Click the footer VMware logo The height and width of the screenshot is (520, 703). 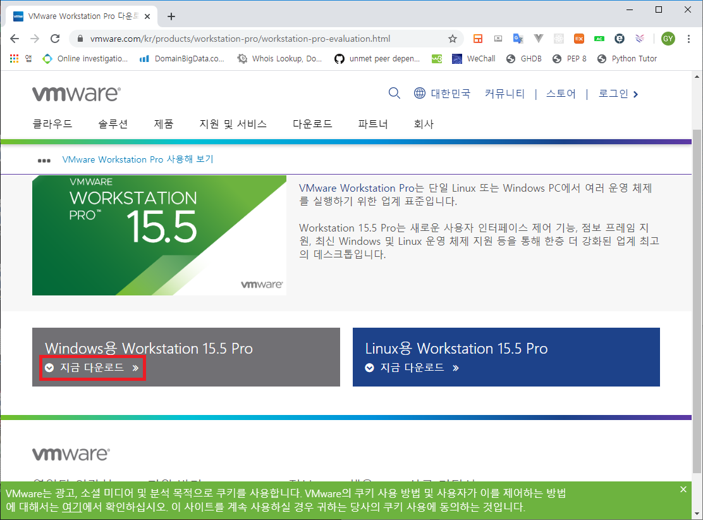click(71, 454)
